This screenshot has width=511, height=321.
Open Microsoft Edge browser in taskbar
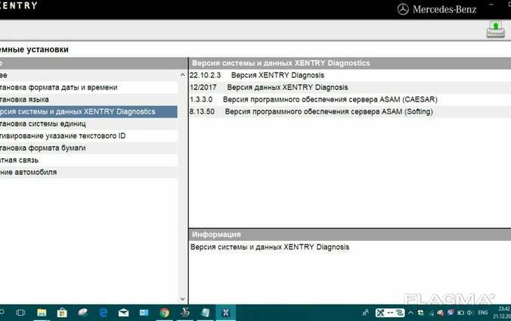(x=103, y=312)
